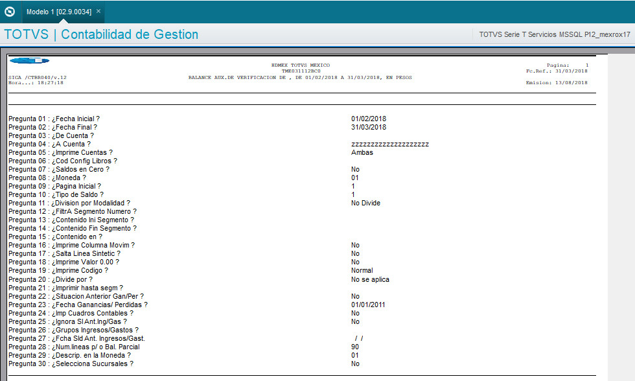Screen dimensions: 635x381
Task: Click Pregunta 09 ¿Pagina Inicial?
Action: click(x=55, y=186)
